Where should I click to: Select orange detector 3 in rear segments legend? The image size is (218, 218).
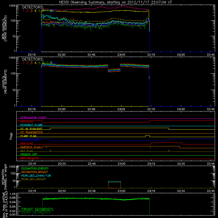(31, 63)
